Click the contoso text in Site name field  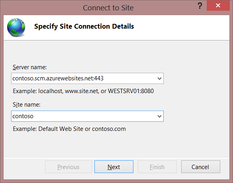pyautogui.click(x=23, y=116)
